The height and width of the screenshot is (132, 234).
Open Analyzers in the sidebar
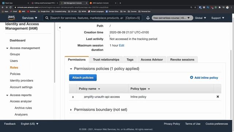(x=21, y=114)
